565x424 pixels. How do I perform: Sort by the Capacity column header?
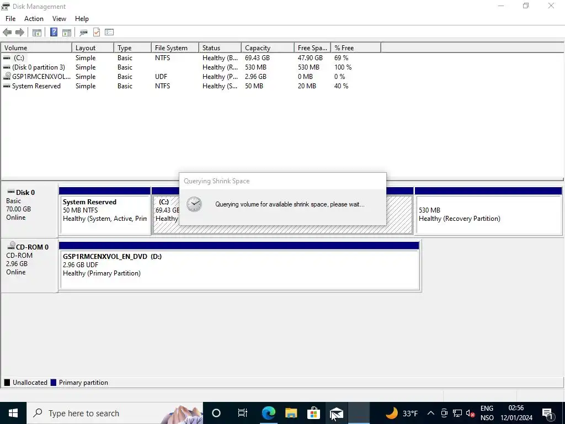268,48
